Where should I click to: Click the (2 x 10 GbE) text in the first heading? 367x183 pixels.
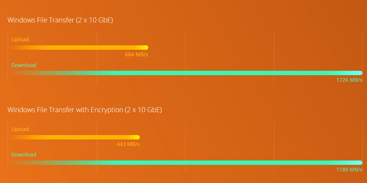(95, 20)
